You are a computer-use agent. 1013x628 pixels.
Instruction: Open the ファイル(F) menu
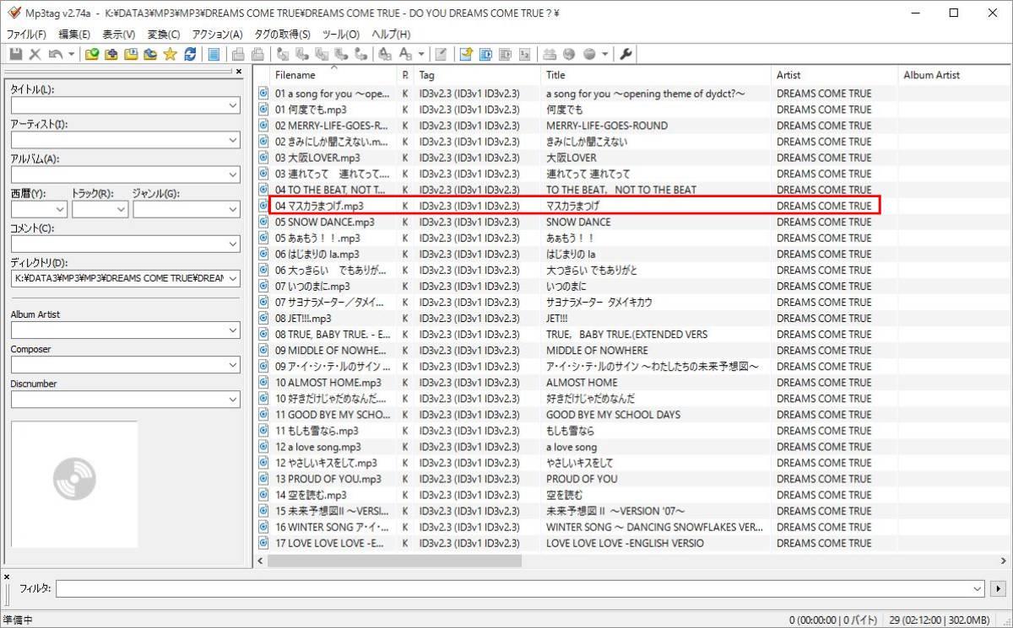26,35
